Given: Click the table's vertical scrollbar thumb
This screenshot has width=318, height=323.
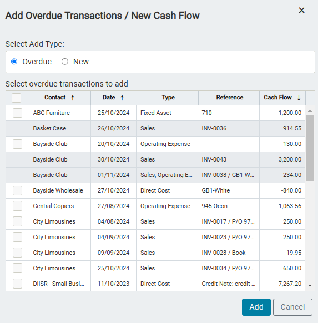Looking at the screenshot, I should 310,148.
